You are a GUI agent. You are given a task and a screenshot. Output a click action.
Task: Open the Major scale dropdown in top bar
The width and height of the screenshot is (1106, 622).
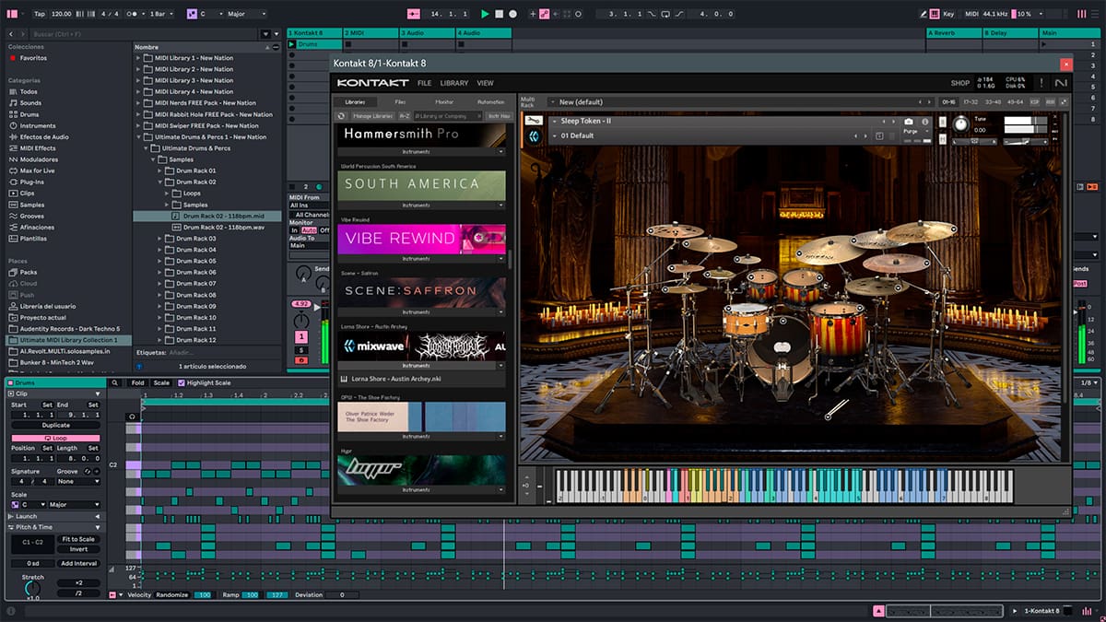[x=246, y=14]
